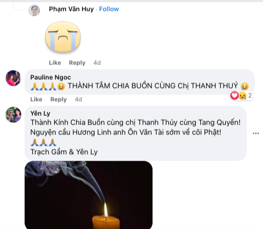Open timestamp of Phạm Văn Huy's comment
The width and height of the screenshot is (263, 229).
(x=97, y=63)
